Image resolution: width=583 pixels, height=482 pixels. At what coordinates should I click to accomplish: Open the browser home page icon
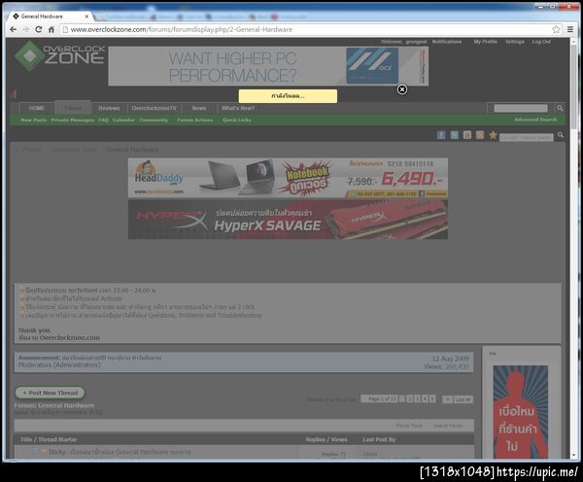tap(51, 29)
